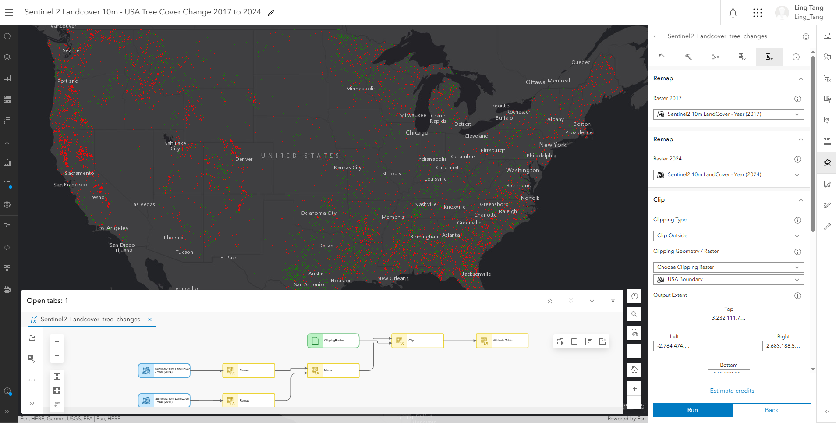Open the Styles shapes icon in right toolbar
Screen dimensions: 836x423
(827, 57)
